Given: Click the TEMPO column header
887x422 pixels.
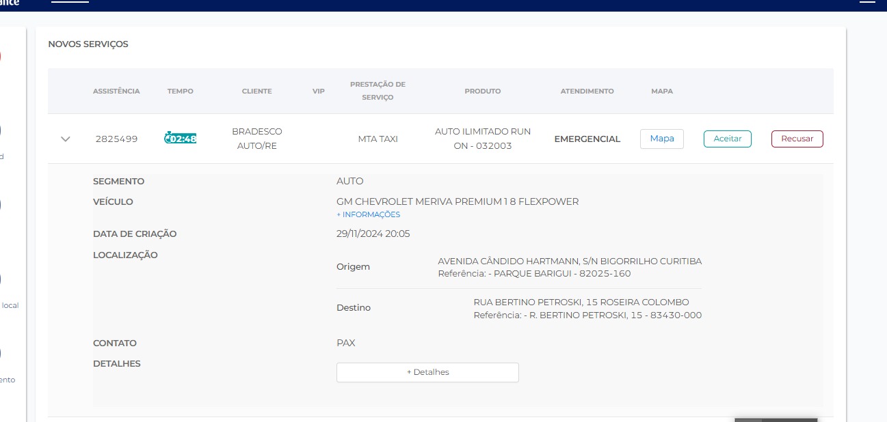Looking at the screenshot, I should click(x=180, y=91).
